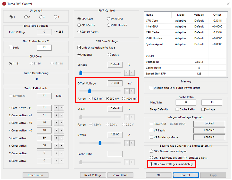
Task: Click VR Faults Enabled button
Action: (x=209, y=130)
